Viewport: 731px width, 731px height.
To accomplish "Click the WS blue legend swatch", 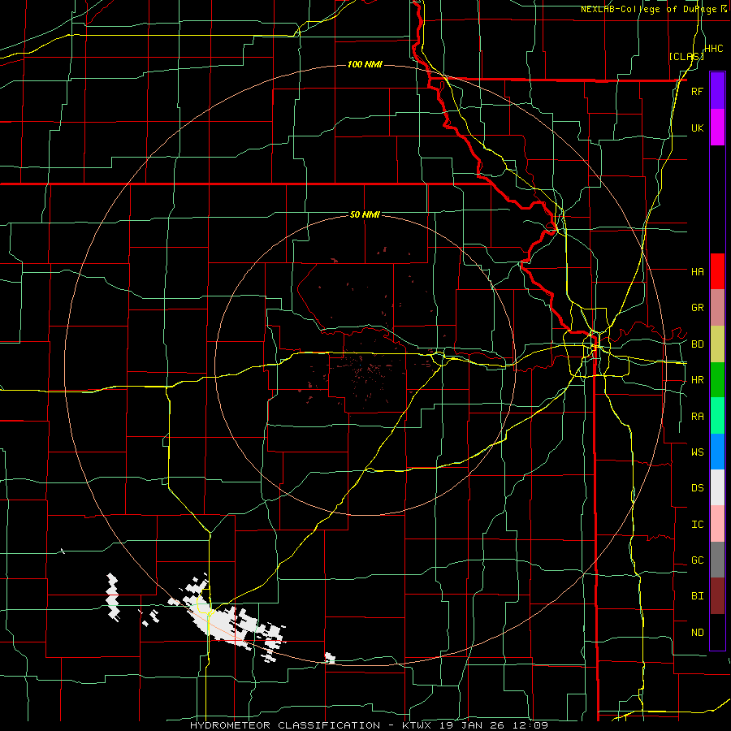I will [x=717, y=452].
